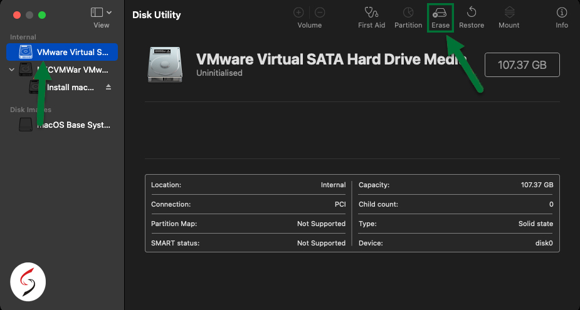Click the Device: disk0 row
Screen dimensions: 580x310
456,243
